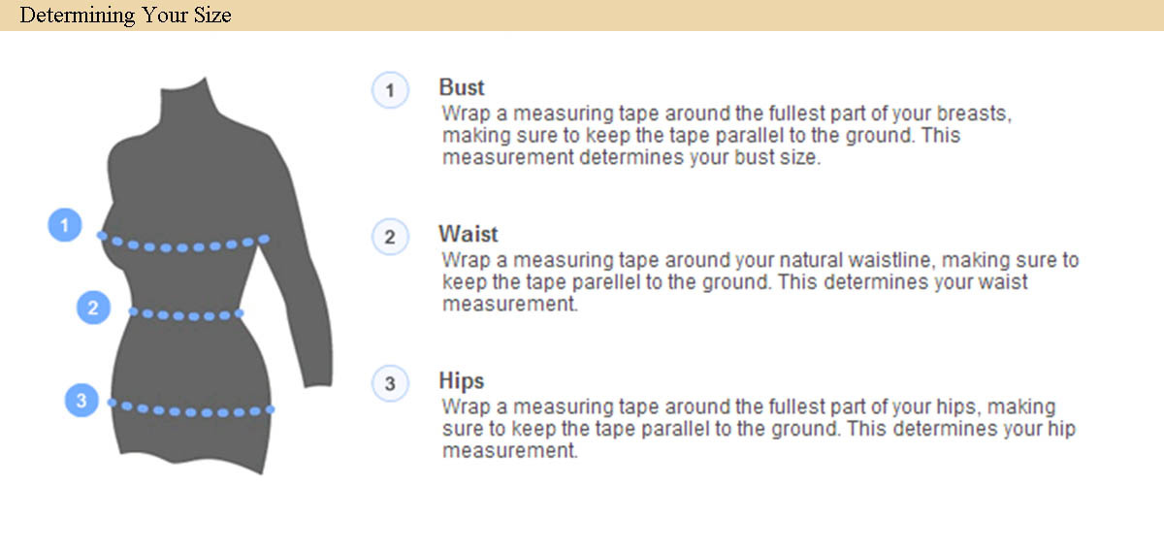This screenshot has width=1164, height=552.
Task: Click the Determining Your Size title
Action: coord(125,16)
